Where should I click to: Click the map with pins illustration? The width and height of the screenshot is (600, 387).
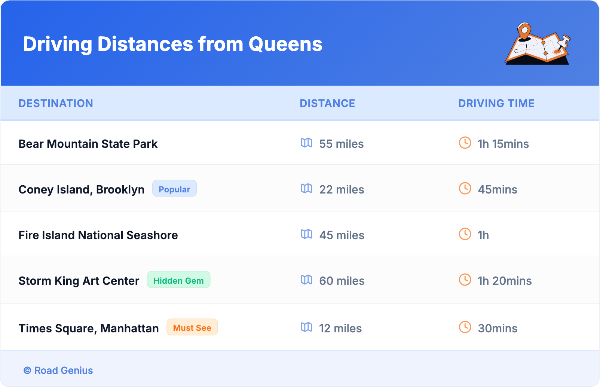click(x=538, y=44)
